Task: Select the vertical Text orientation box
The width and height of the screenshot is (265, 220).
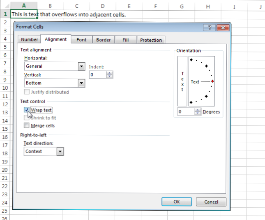Action: tap(182, 81)
